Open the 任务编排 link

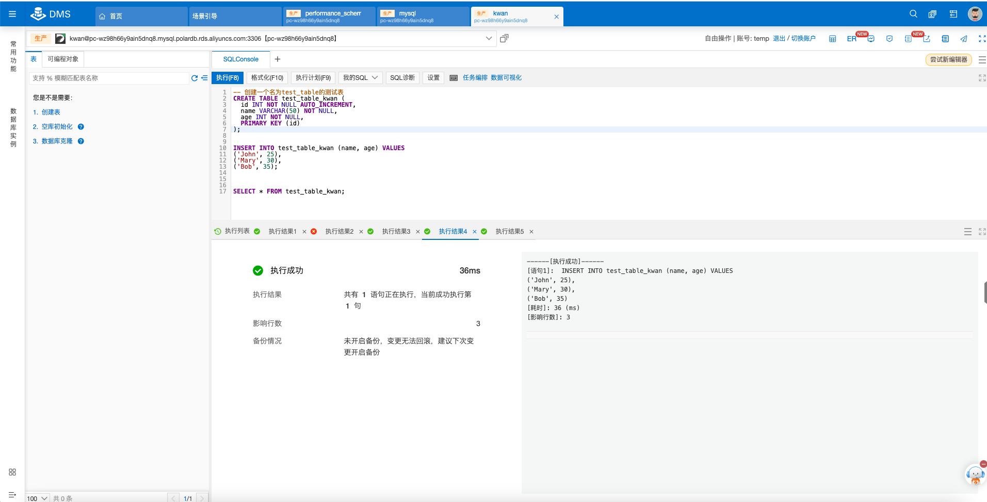475,78
